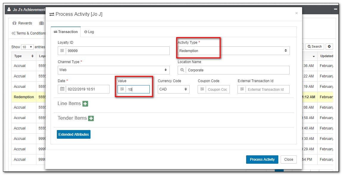Open the settings gear in table header
This screenshot has width=342, height=175.
coord(329,46)
